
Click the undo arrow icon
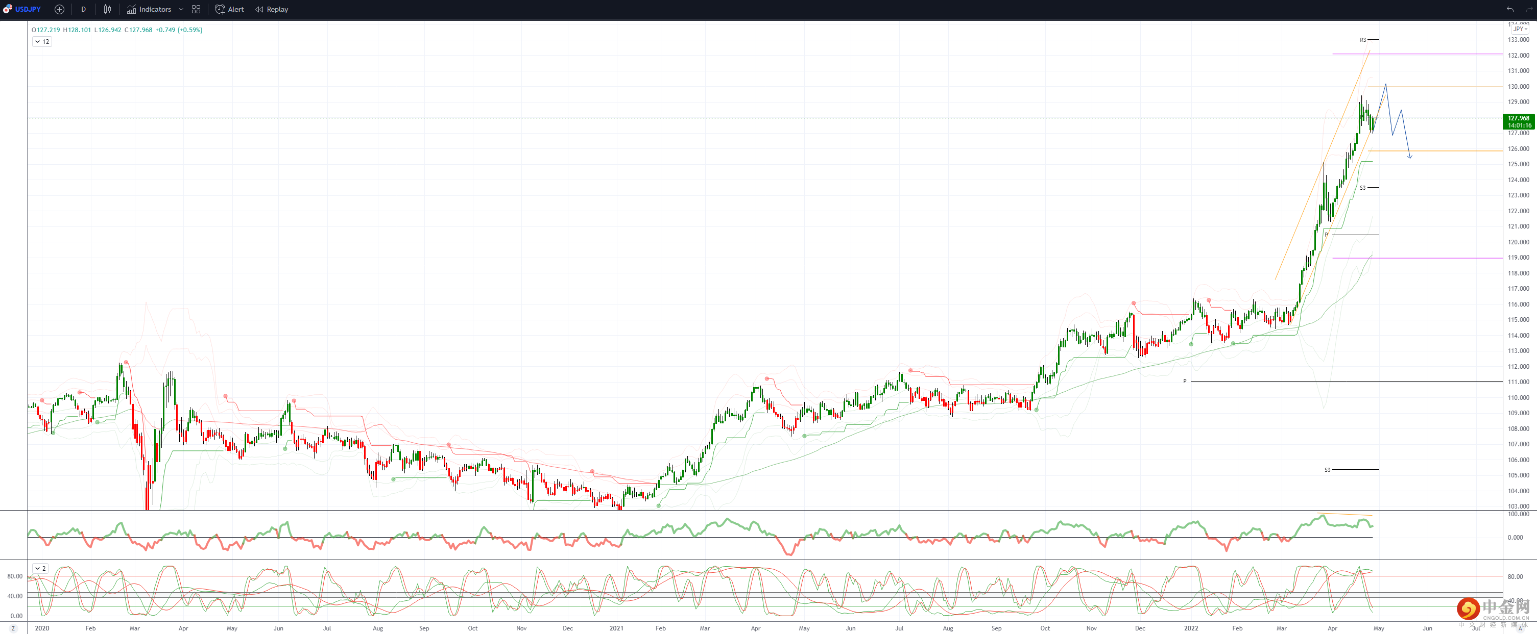click(x=1510, y=9)
